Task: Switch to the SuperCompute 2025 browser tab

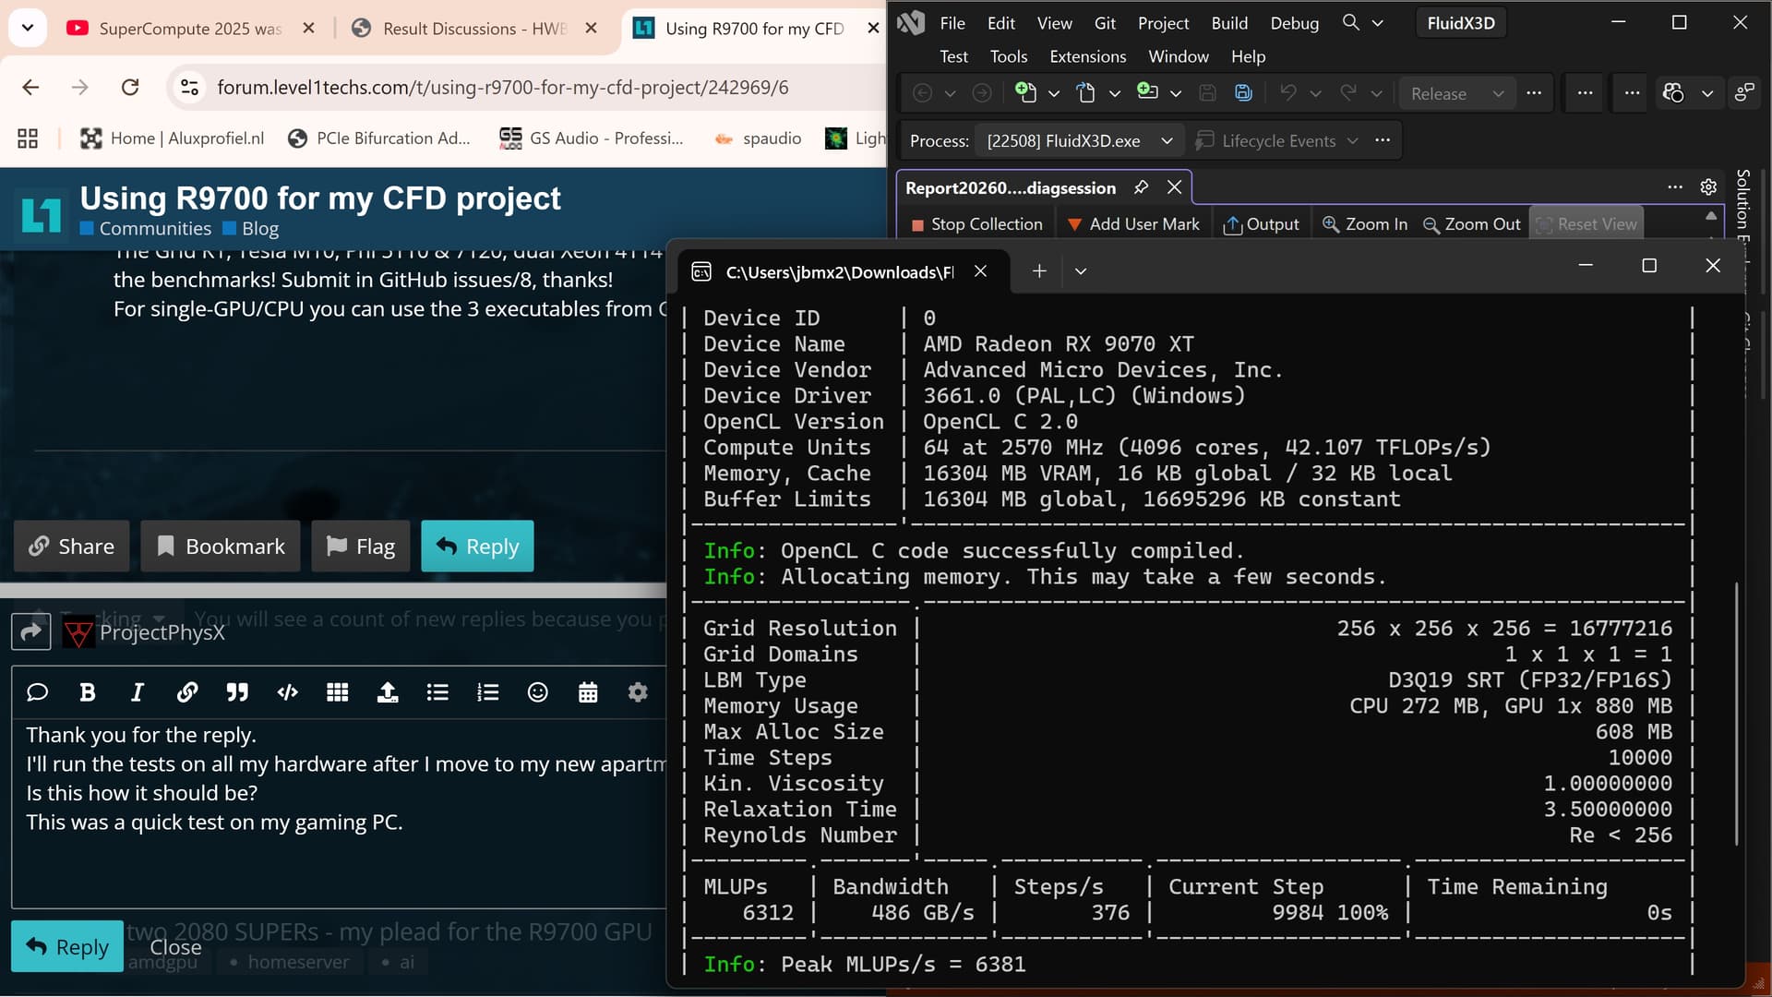Action: click(189, 29)
